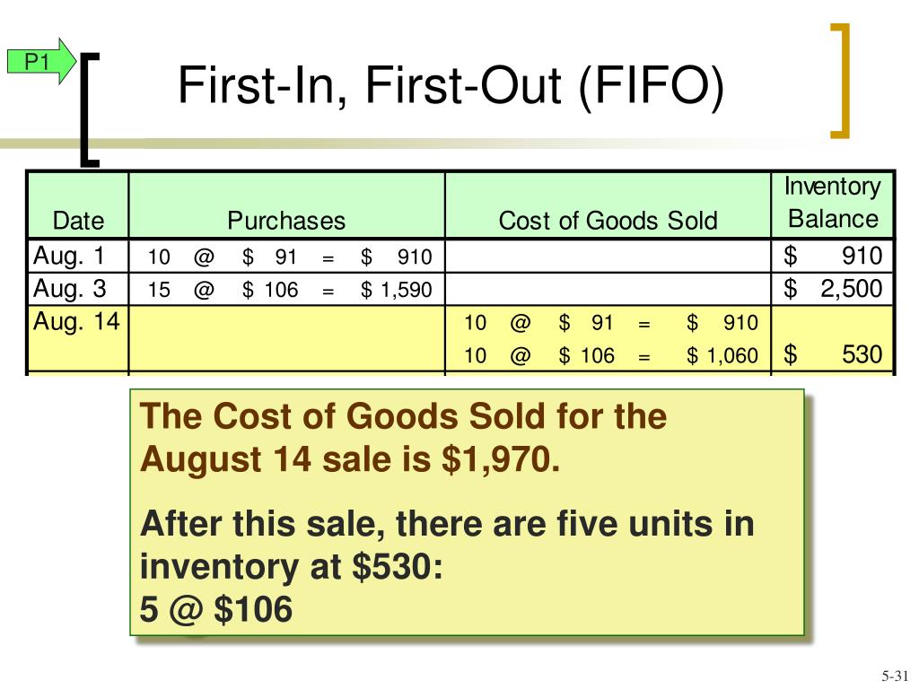
Task: Click the 10 @ $91 cost row
Action: click(x=610, y=322)
